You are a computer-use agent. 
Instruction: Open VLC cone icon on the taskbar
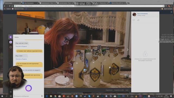click(x=136, y=96)
